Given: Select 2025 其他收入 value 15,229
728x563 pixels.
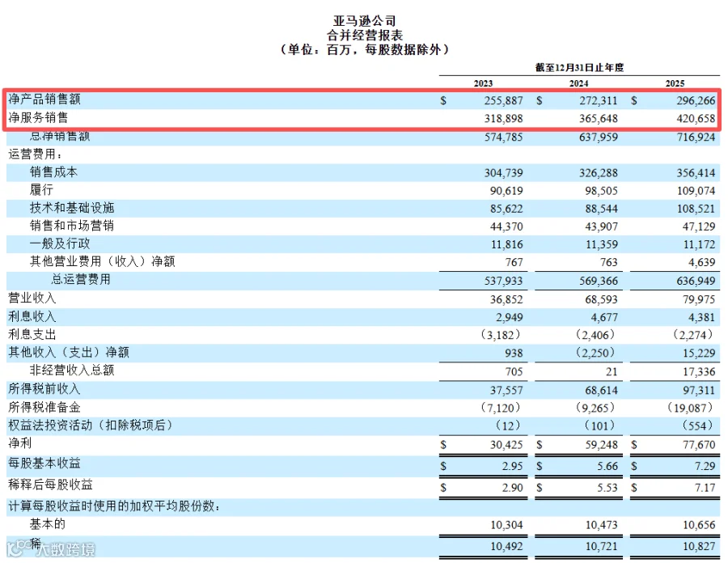Looking at the screenshot, I should point(699,353).
